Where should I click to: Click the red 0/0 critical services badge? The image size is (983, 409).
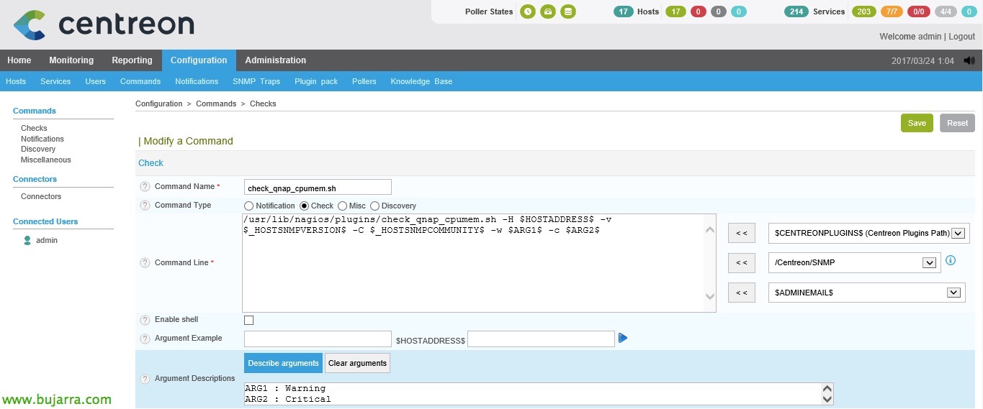(919, 12)
